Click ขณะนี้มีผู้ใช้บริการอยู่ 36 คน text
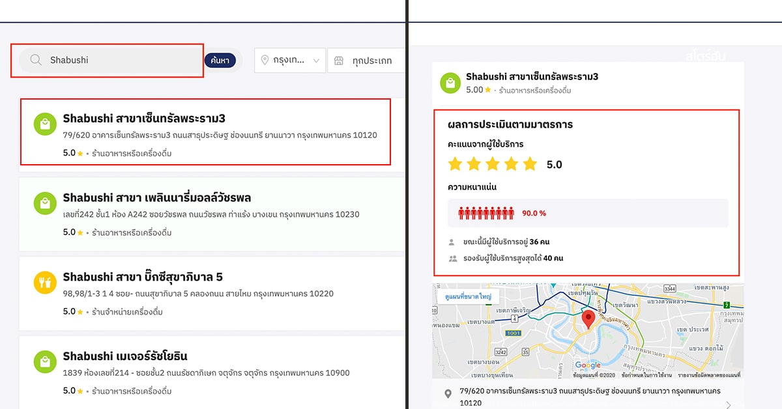This screenshot has height=409, width=782. 506,242
